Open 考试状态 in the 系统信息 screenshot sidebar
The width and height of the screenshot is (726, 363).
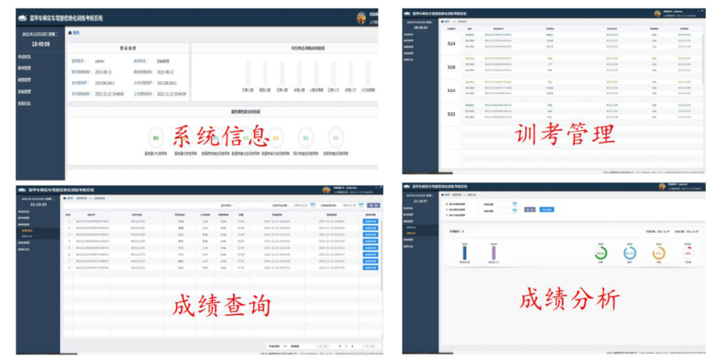click(x=24, y=57)
